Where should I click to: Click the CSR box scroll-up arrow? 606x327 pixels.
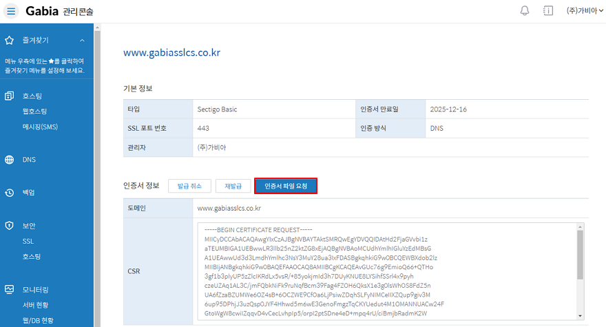[x=580, y=227]
